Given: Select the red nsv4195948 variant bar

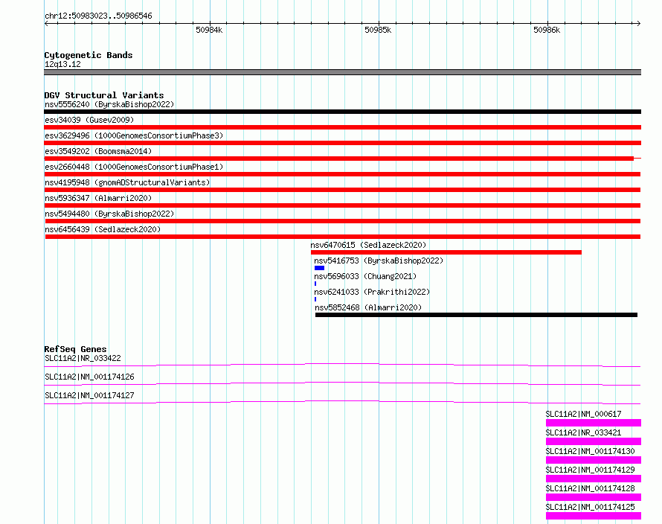Looking at the screenshot, I should point(342,190).
